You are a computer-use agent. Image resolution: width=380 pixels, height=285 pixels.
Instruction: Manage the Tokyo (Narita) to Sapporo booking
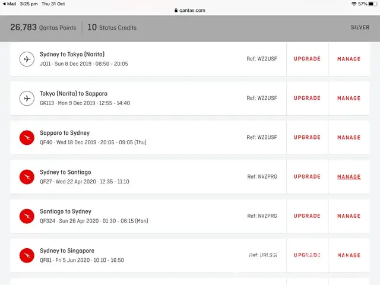point(349,99)
